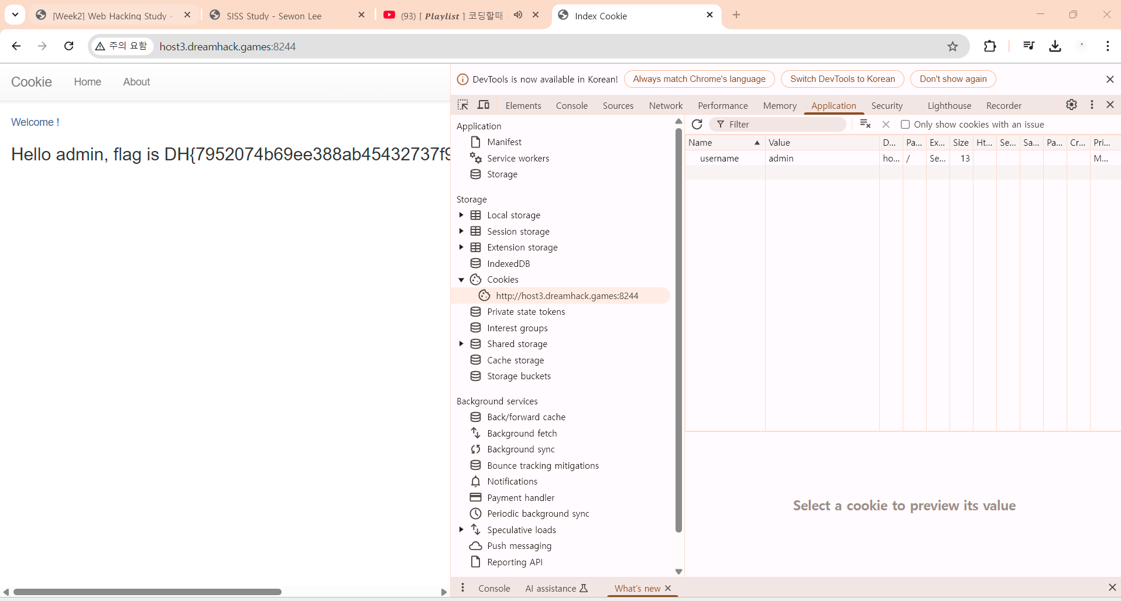
Task: Open the About link in navbar
Action: pyautogui.click(x=136, y=82)
